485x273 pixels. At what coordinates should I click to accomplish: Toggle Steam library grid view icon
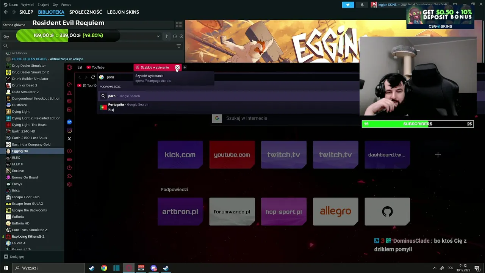[x=179, y=25]
